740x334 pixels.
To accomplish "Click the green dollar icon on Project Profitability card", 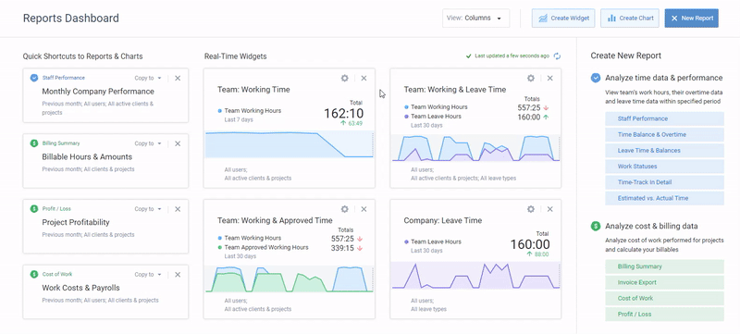I will 34,208.
